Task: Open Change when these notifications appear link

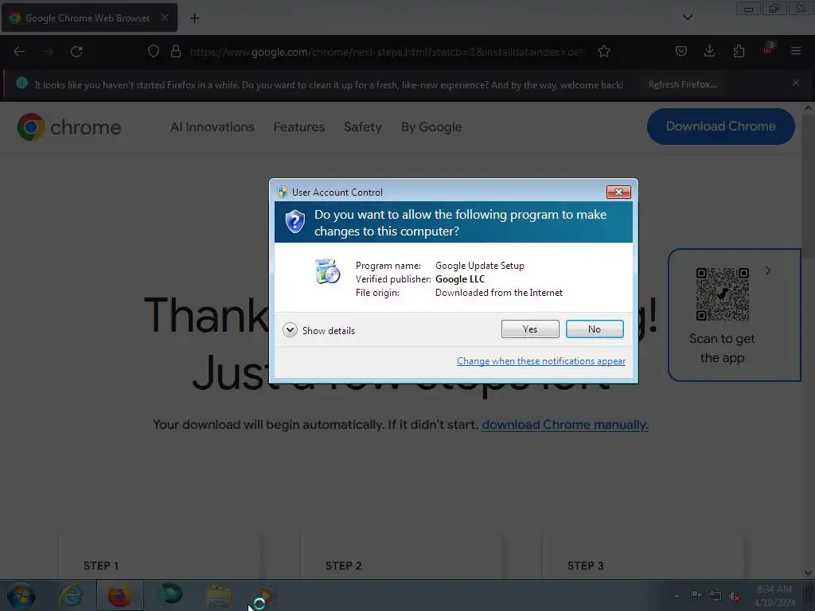Action: (540, 360)
